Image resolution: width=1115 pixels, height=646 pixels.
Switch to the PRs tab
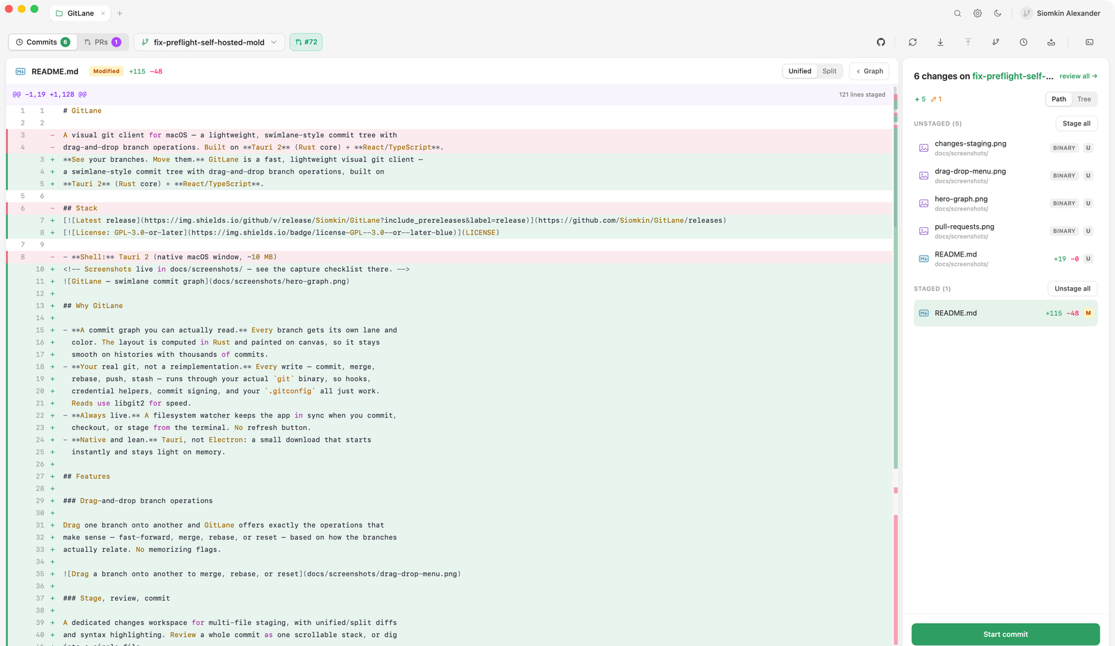(102, 43)
